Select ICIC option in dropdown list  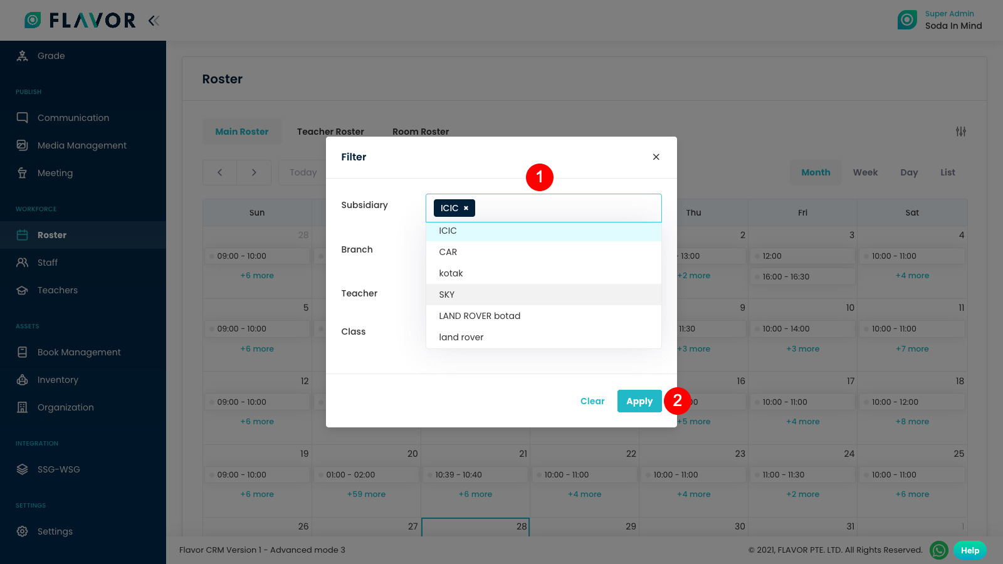click(544, 231)
